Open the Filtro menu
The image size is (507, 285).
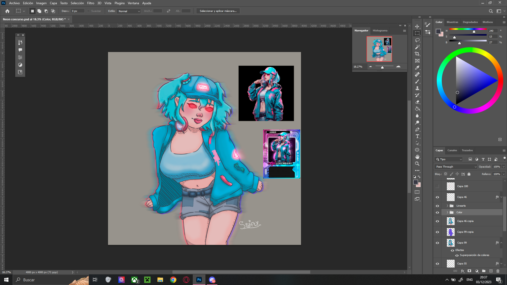coord(90,3)
